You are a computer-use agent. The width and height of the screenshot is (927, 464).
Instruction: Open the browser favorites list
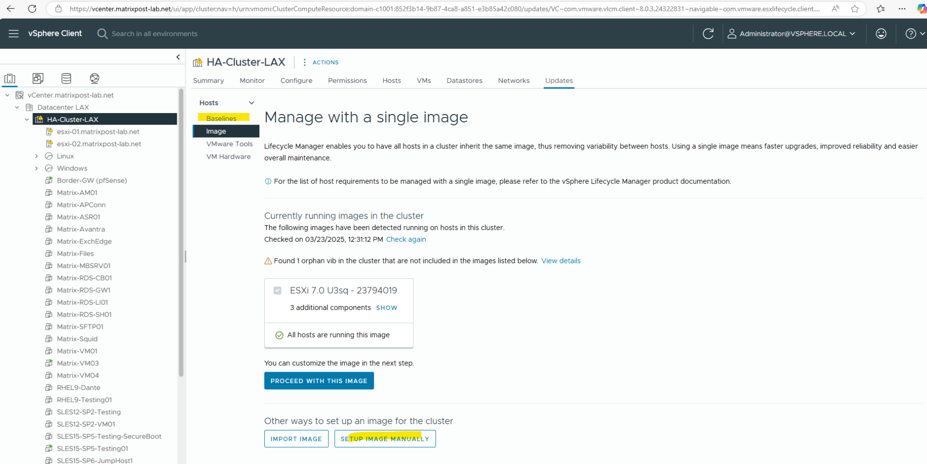point(881,8)
